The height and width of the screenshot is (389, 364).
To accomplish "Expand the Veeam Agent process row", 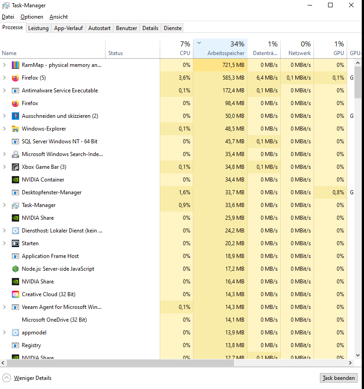I will pos(4,307).
